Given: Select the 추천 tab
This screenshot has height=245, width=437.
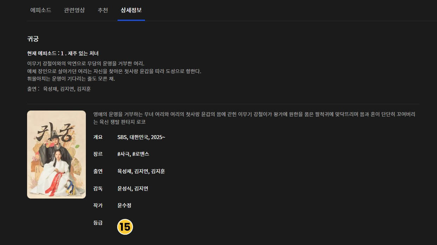Looking at the screenshot, I should (103, 10).
